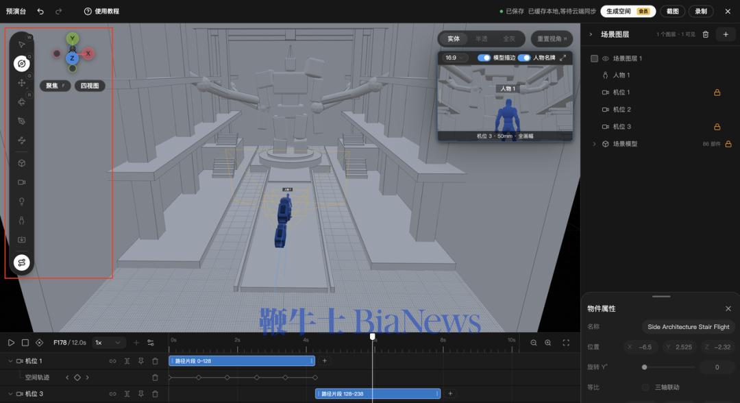Image resolution: width=740 pixels, height=403 pixels.
Task: Open the 1x playback speed dropdown
Action: coord(108,343)
